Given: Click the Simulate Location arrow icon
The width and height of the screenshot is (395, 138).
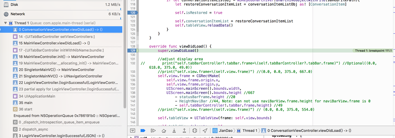Looking at the screenshot, I should 205,131.
